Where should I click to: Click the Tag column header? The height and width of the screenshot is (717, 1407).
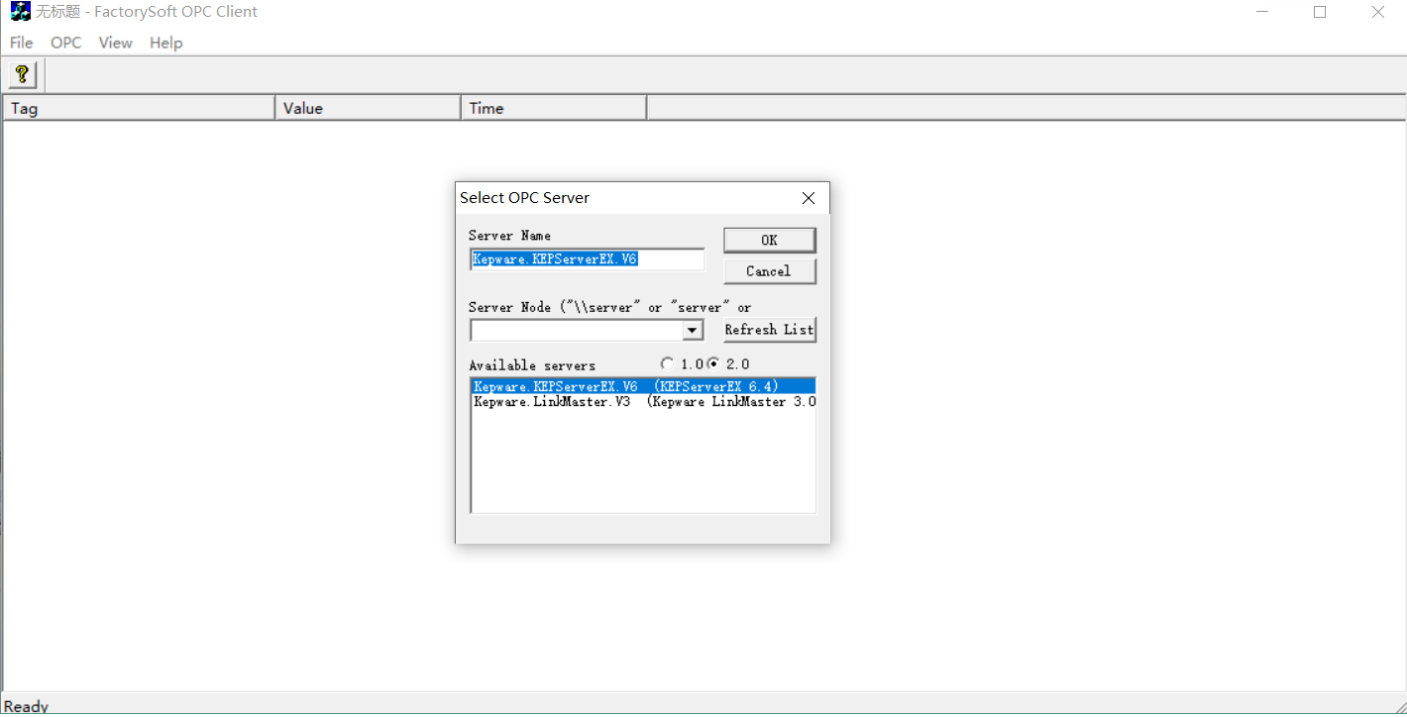coord(139,108)
